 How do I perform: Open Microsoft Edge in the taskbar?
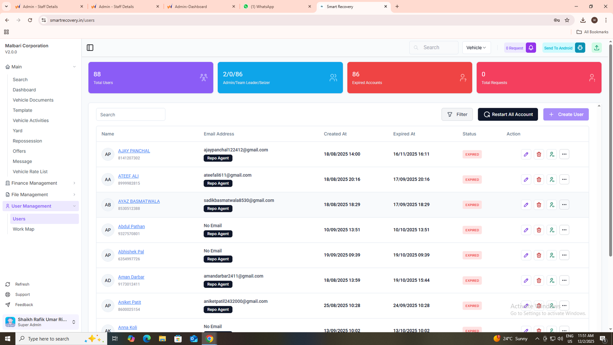click(147, 339)
